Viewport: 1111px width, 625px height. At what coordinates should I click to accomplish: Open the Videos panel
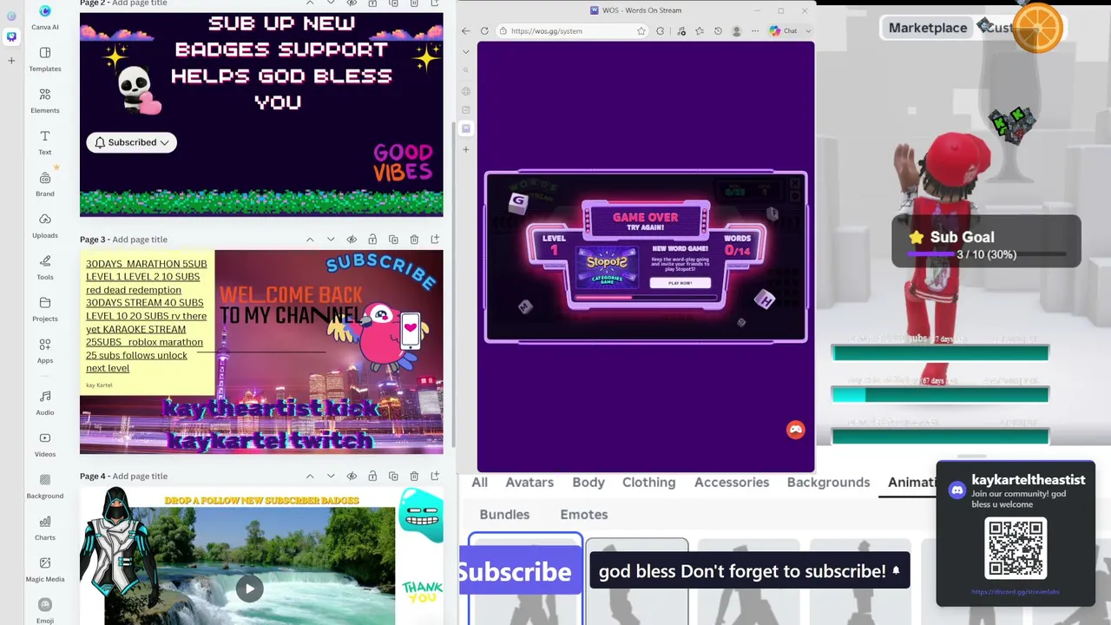45,444
